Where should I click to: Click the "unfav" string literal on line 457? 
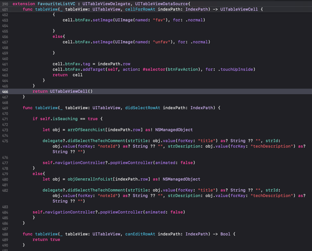pos(162,42)
